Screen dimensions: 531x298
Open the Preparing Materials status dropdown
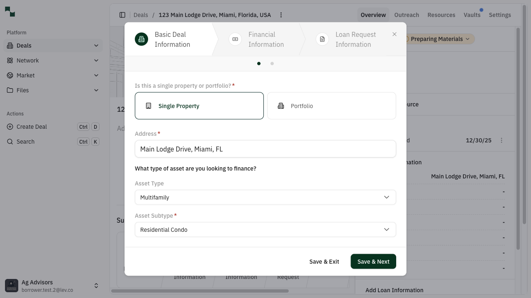point(437,38)
